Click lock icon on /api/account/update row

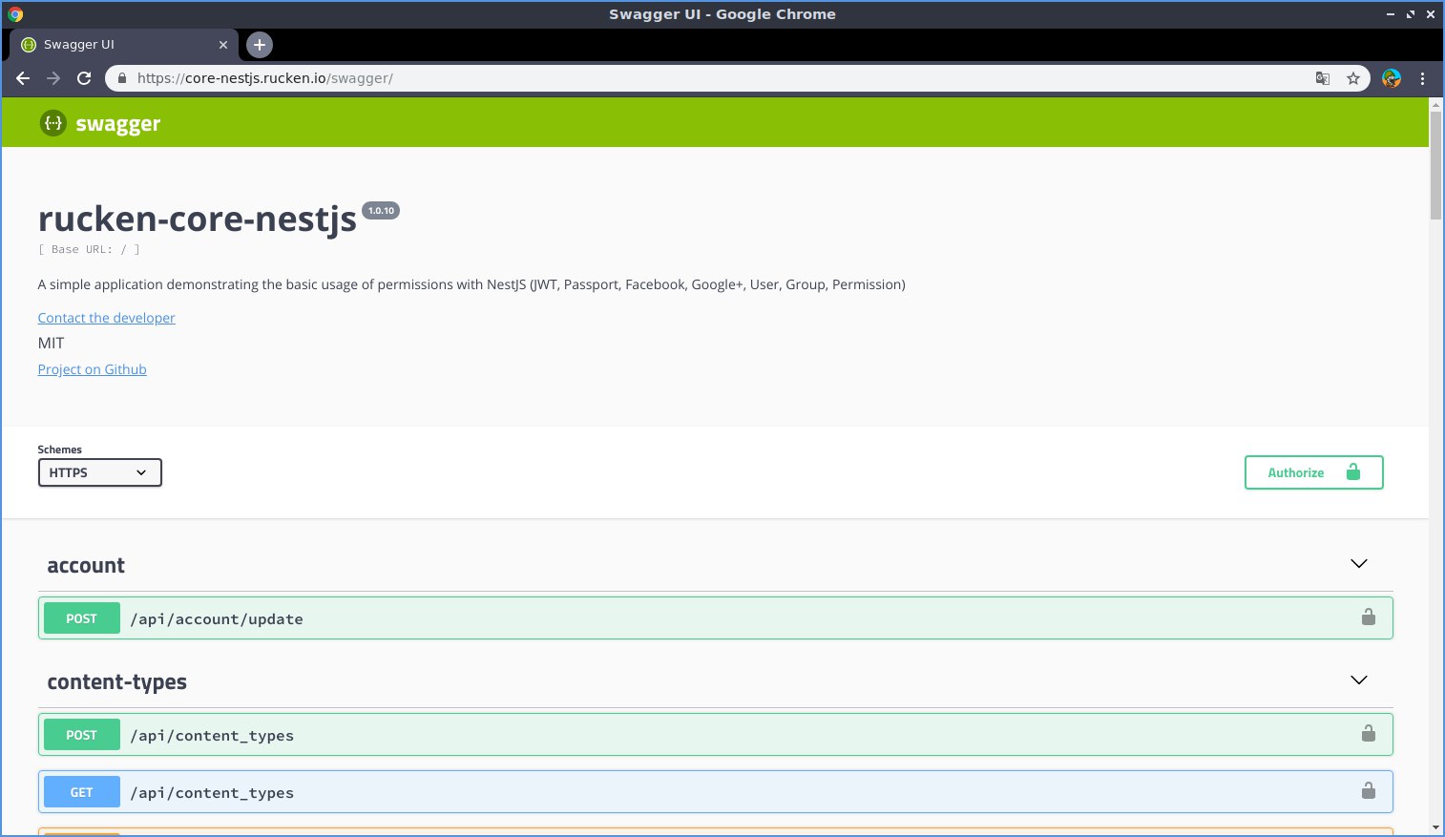[1369, 617]
